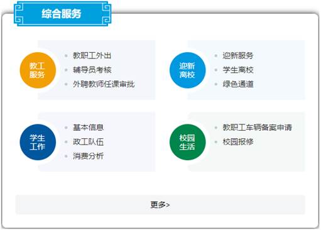The width and height of the screenshot is (321, 230).
Task: Click the blue 迎新离校 circle icon
Action: 188,70
